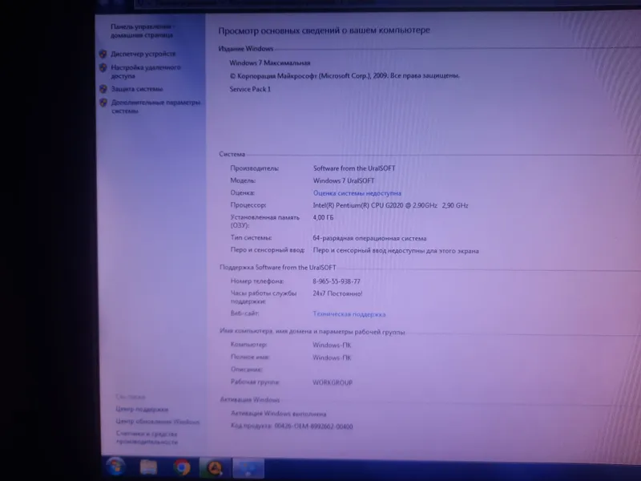The width and height of the screenshot is (641, 481).
Task: Open Центр поддержки in the sidebar
Action: click(142, 409)
